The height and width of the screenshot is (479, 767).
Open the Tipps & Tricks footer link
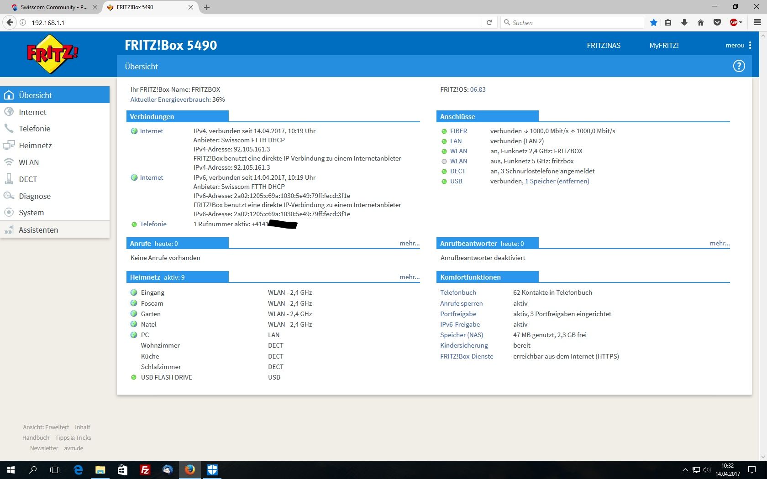click(x=73, y=438)
